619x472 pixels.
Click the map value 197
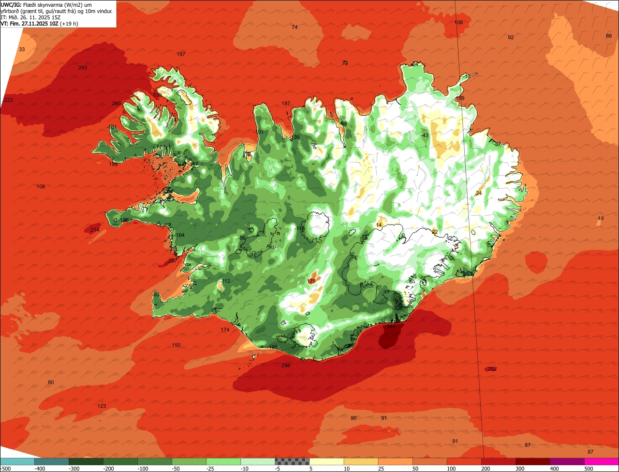pyautogui.click(x=181, y=54)
